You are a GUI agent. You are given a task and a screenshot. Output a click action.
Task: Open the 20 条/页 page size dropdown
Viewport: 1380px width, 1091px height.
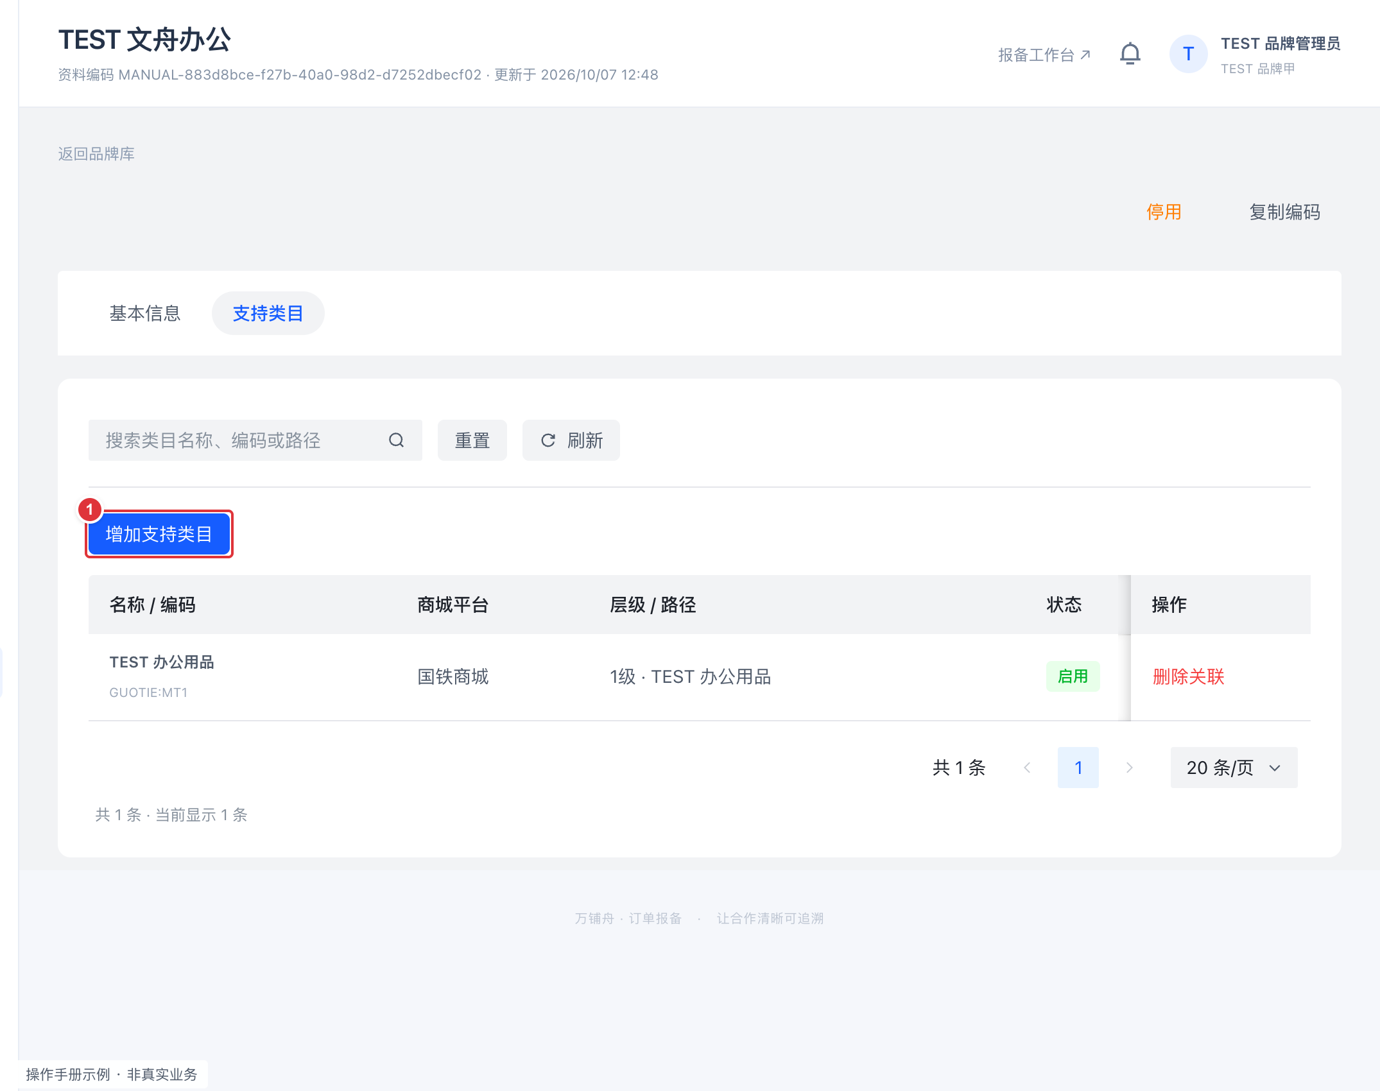coord(1234,768)
